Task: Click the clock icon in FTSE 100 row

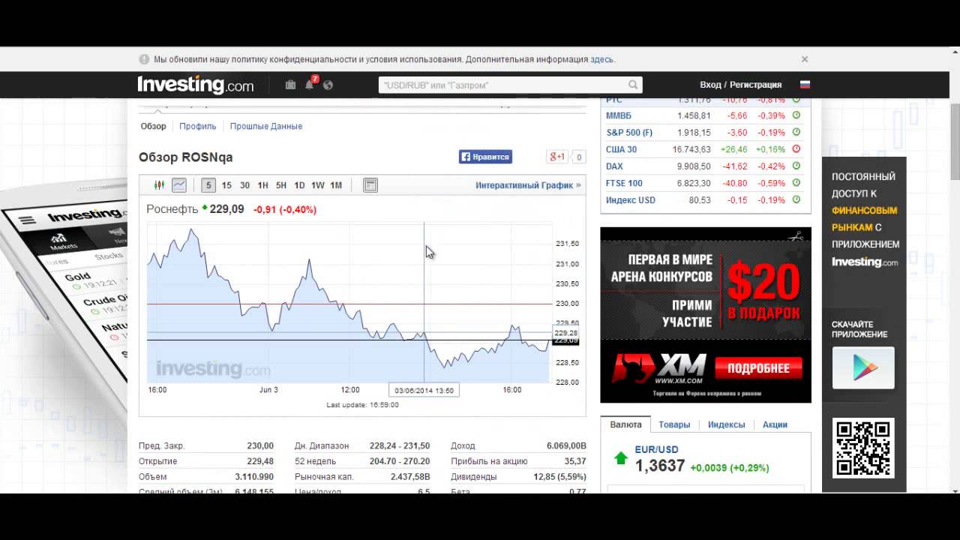Action: click(x=796, y=183)
